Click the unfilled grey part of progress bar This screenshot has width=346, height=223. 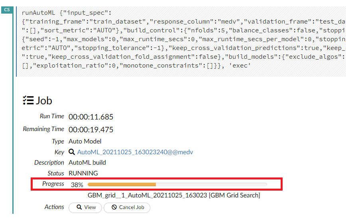pos(211,185)
